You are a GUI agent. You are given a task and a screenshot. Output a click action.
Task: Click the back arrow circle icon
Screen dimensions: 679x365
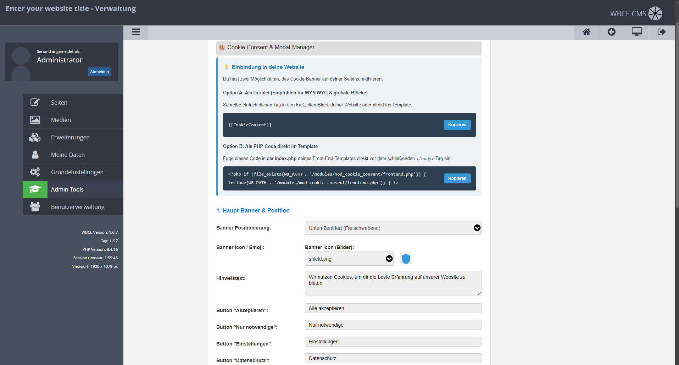612,32
